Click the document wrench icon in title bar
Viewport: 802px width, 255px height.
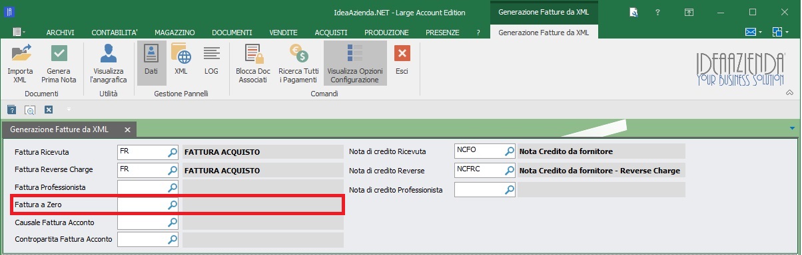click(x=633, y=12)
